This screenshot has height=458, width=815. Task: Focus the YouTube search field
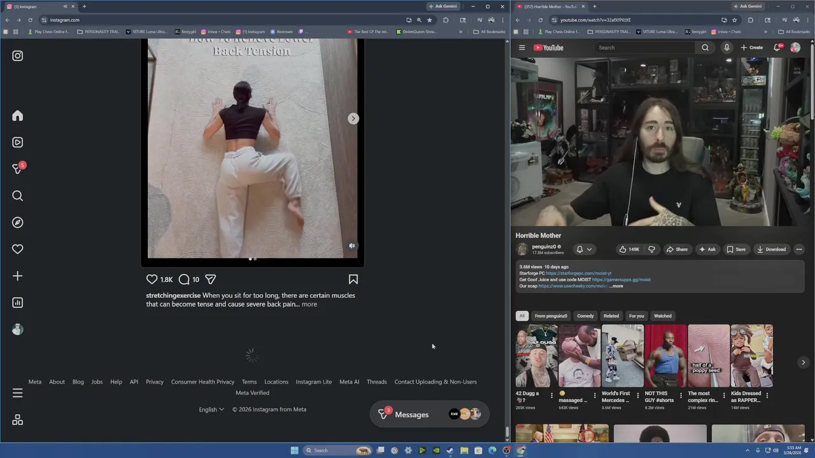pos(645,48)
